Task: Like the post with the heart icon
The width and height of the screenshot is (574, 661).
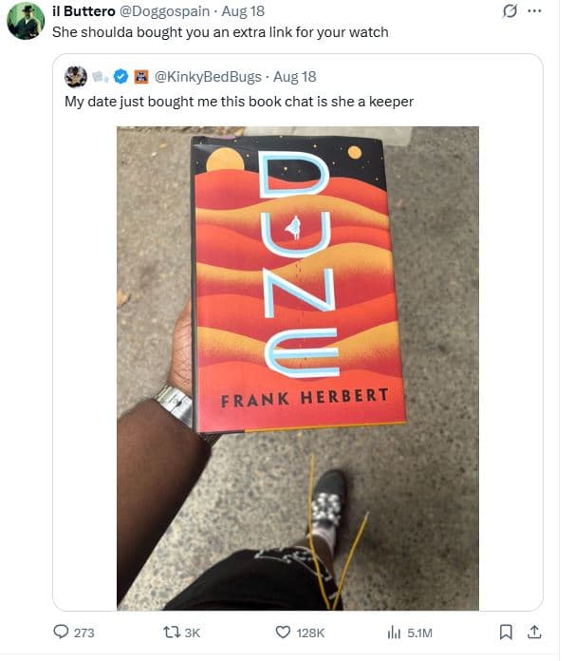Action: tap(283, 632)
